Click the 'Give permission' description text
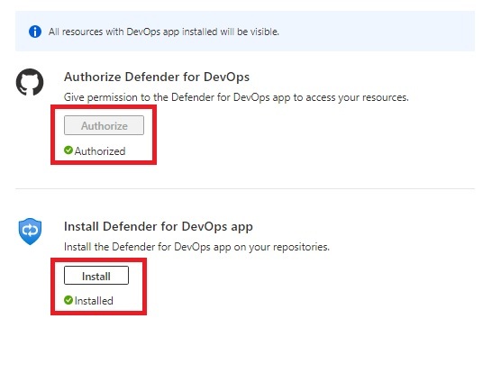This screenshot has width=492, height=373. pyautogui.click(x=236, y=97)
